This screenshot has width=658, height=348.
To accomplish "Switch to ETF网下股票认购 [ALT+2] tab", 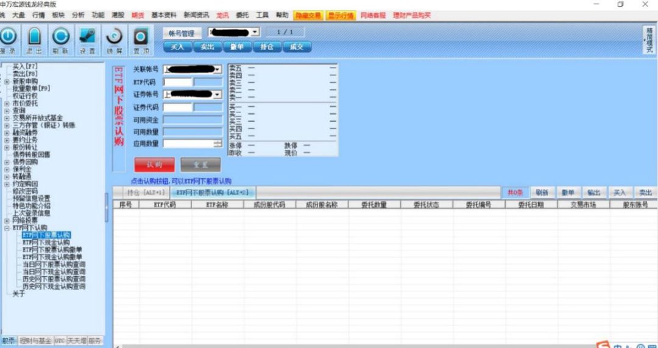I will pos(213,192).
